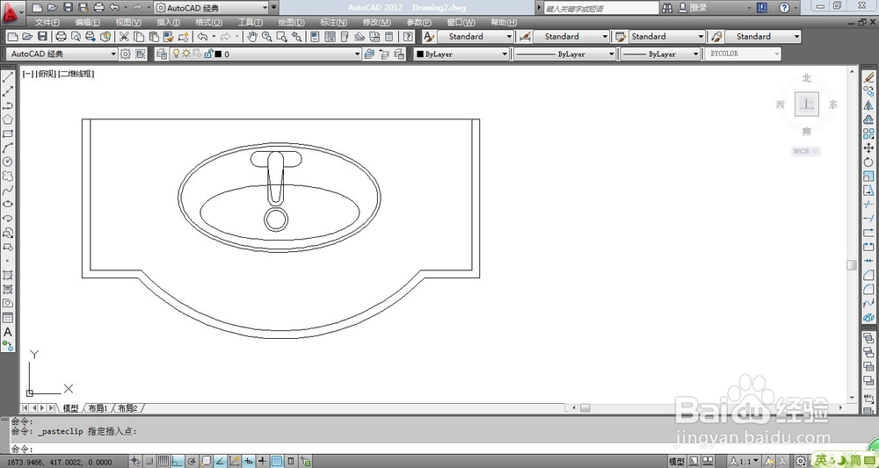This screenshot has height=468, width=879.
Task: Open the dimension style Standard dropdown
Action: click(x=570, y=36)
